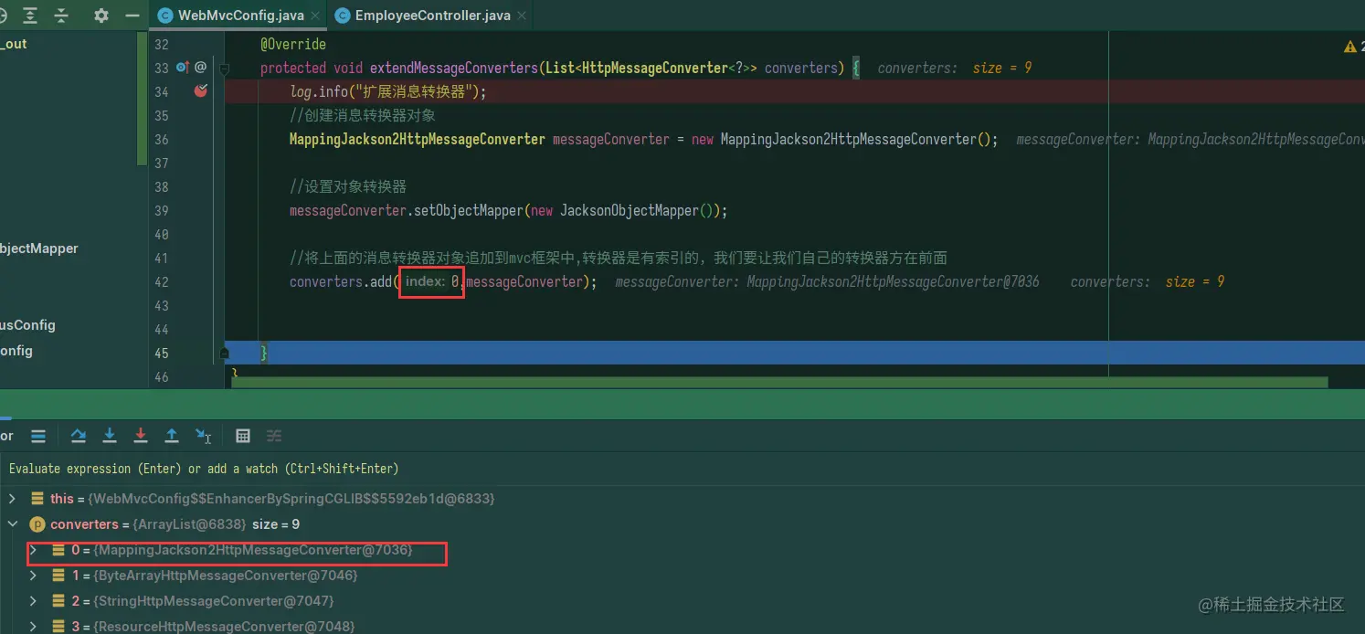Expand converters element 1 ByteArrayHttpMessageConverter
Screen dimensions: 1365x634
34,576
